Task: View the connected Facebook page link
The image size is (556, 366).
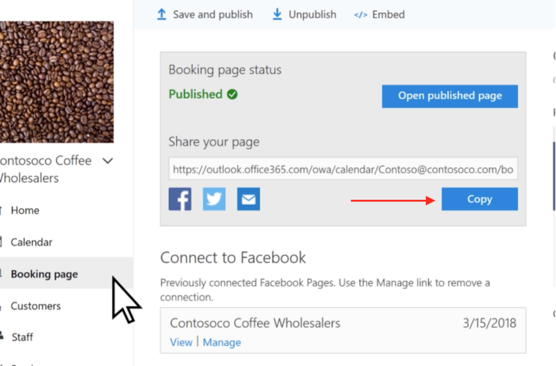Action: click(181, 342)
